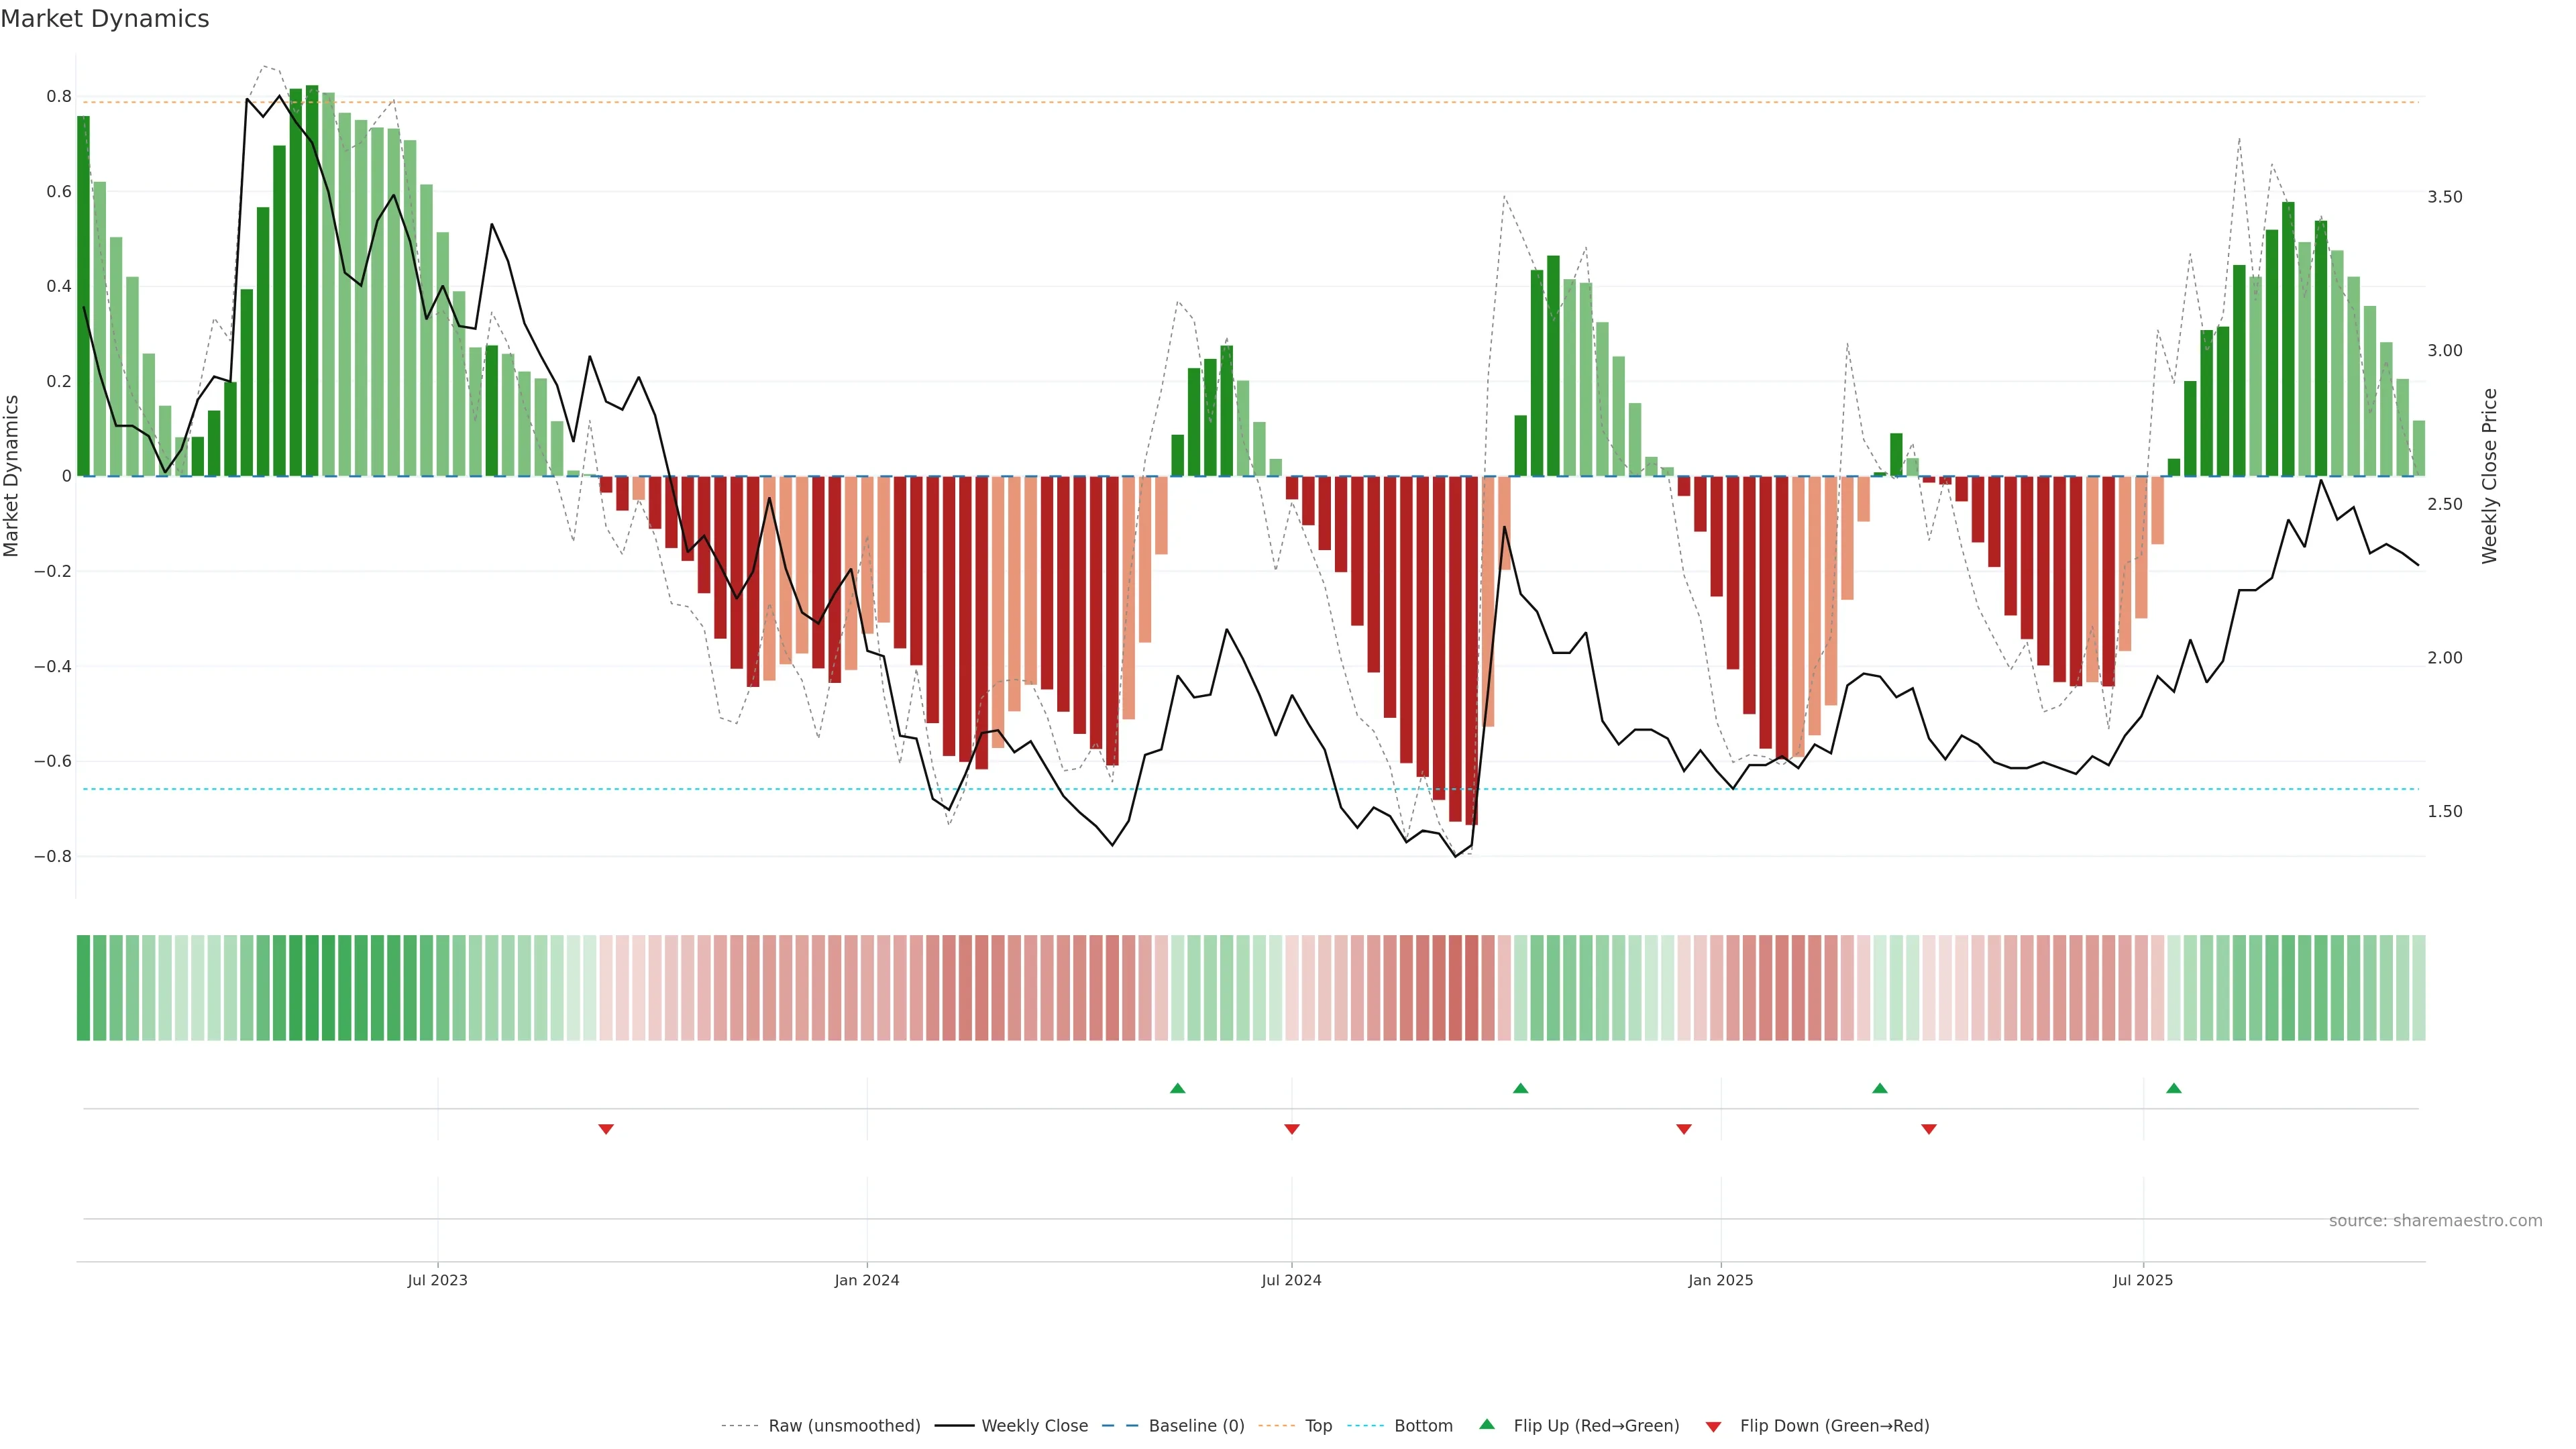The width and height of the screenshot is (2576, 1449).
Task: Click the red flip-down marker at Jul 2024
Action: 1291,1129
